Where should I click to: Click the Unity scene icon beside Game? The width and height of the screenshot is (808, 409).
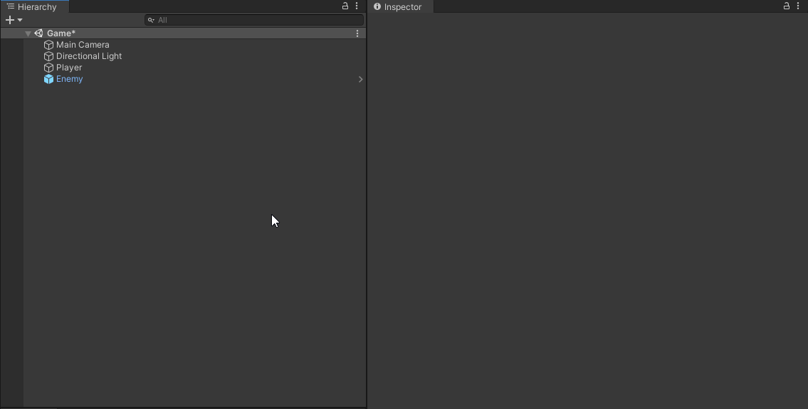pos(38,33)
